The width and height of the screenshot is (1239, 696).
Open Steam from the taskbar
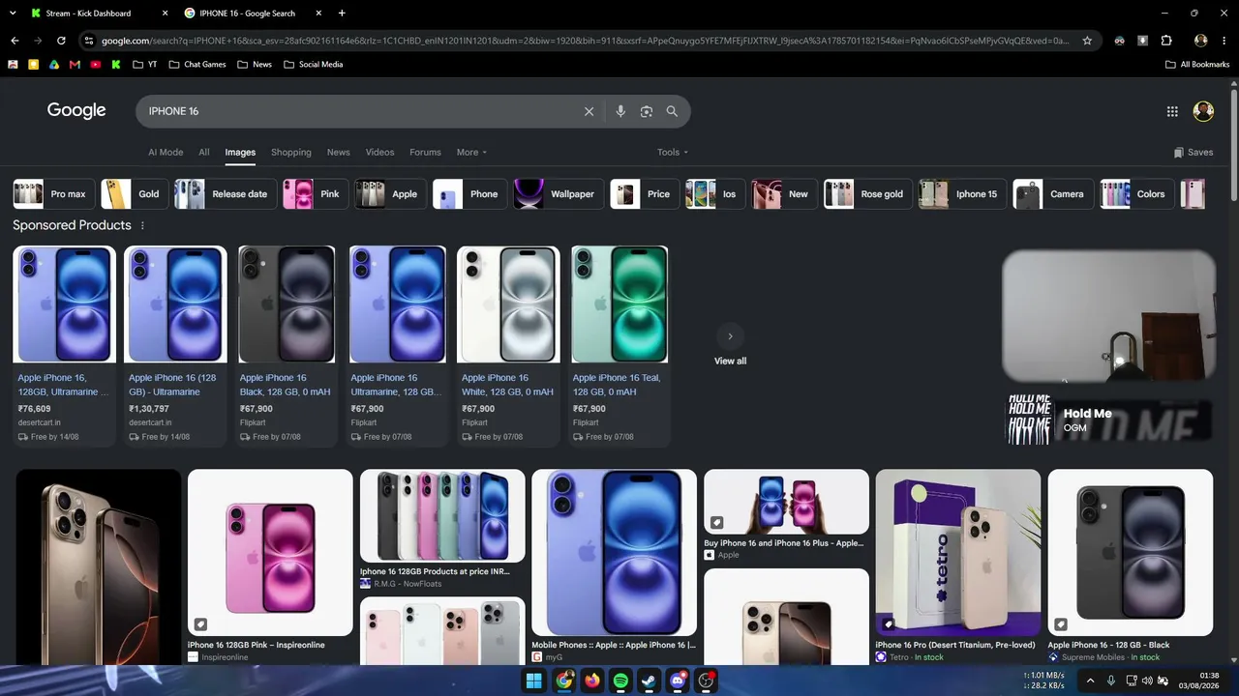(x=650, y=681)
